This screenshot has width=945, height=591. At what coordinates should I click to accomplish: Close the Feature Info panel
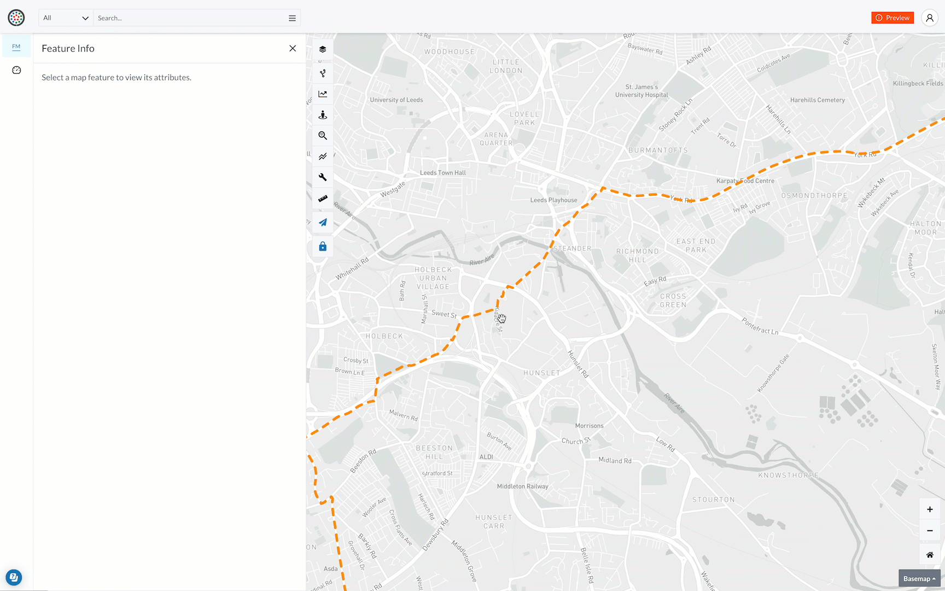click(x=293, y=48)
